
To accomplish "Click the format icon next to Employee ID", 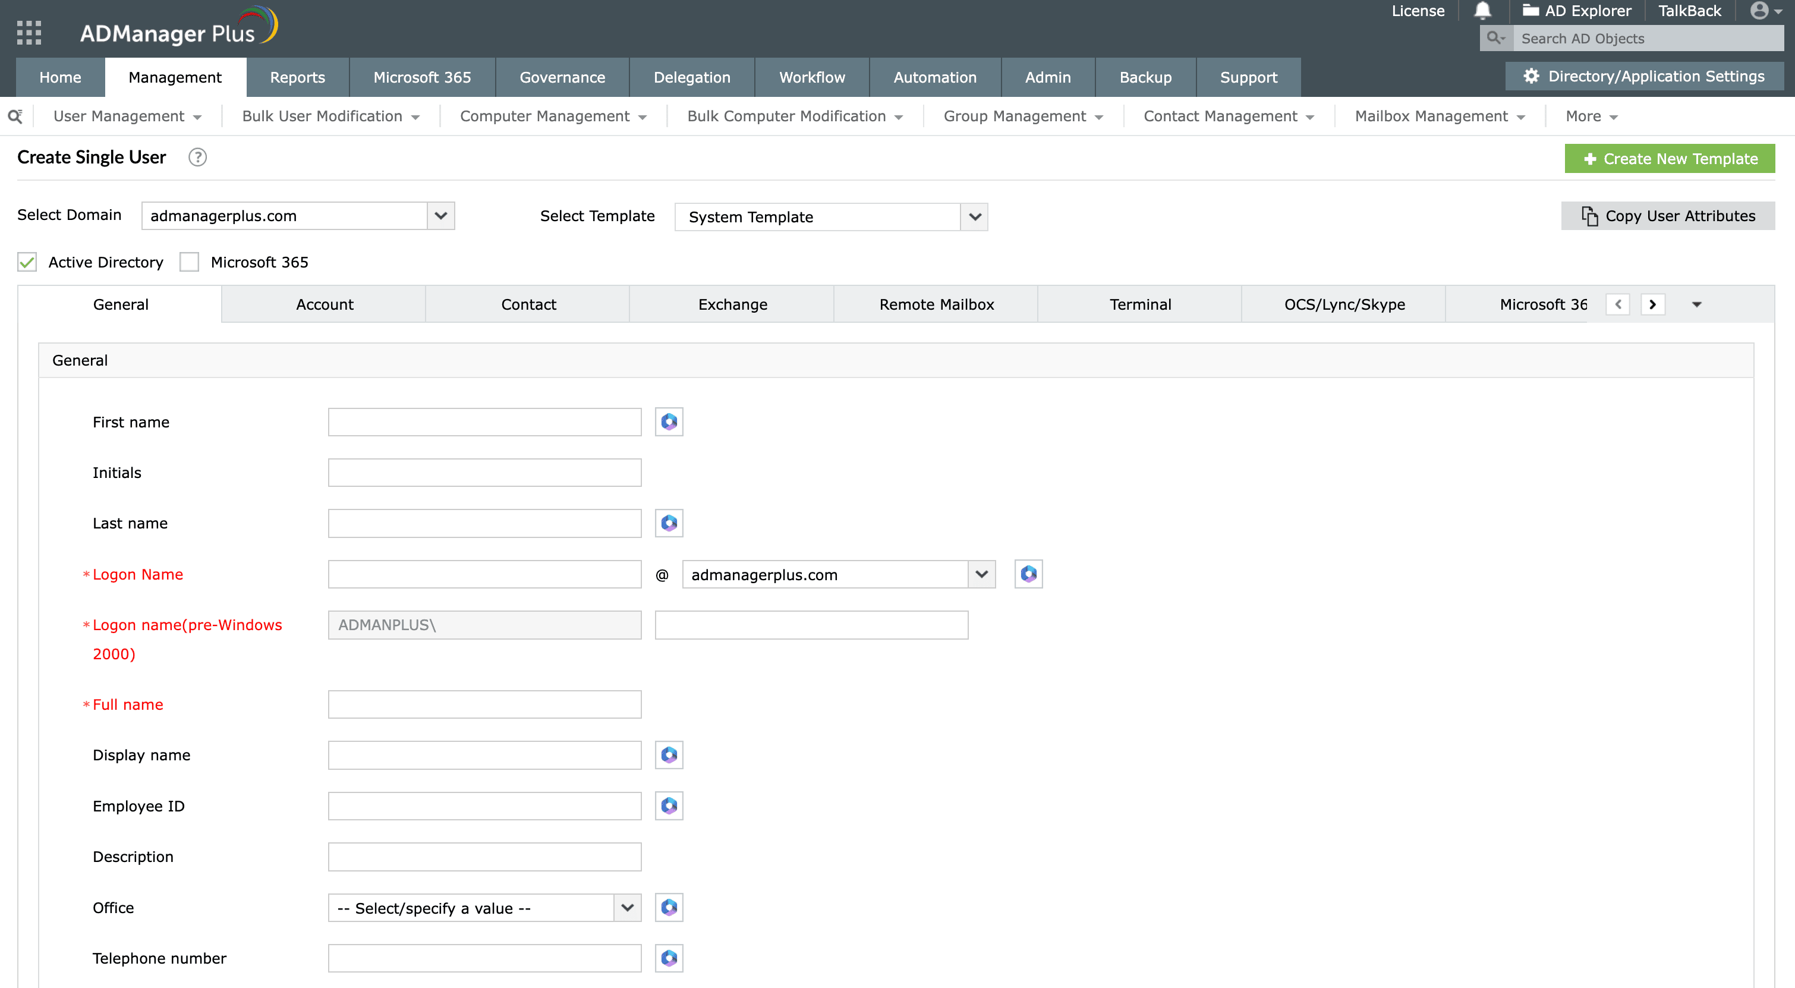I will point(669,806).
